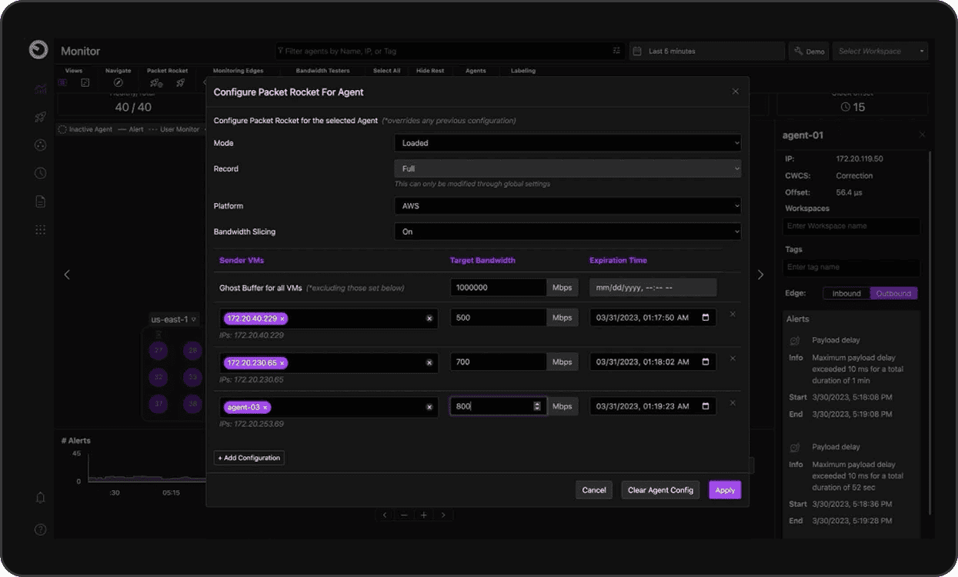958x577 pixels.
Task: Open the clock history icon in sidebar
Action: 41,173
